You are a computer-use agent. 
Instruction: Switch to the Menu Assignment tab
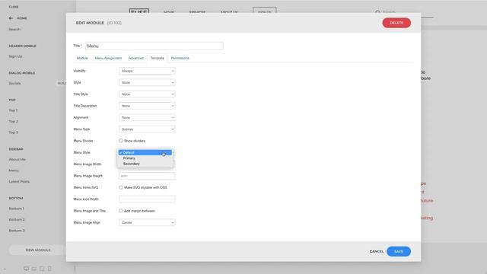(x=108, y=58)
